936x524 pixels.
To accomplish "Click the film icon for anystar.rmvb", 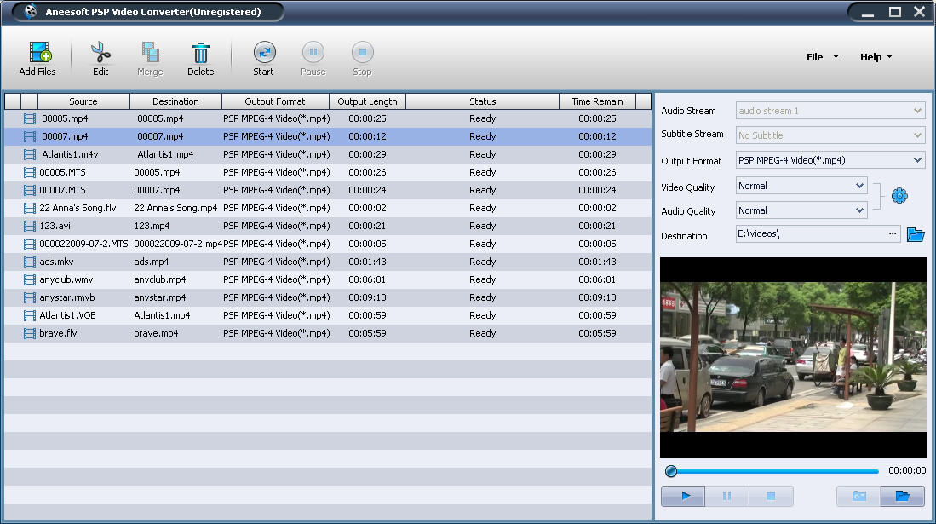I will tap(29, 298).
